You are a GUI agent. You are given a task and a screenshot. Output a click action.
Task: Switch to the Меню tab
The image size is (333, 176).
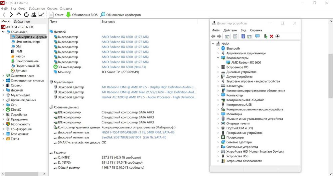[6, 21]
